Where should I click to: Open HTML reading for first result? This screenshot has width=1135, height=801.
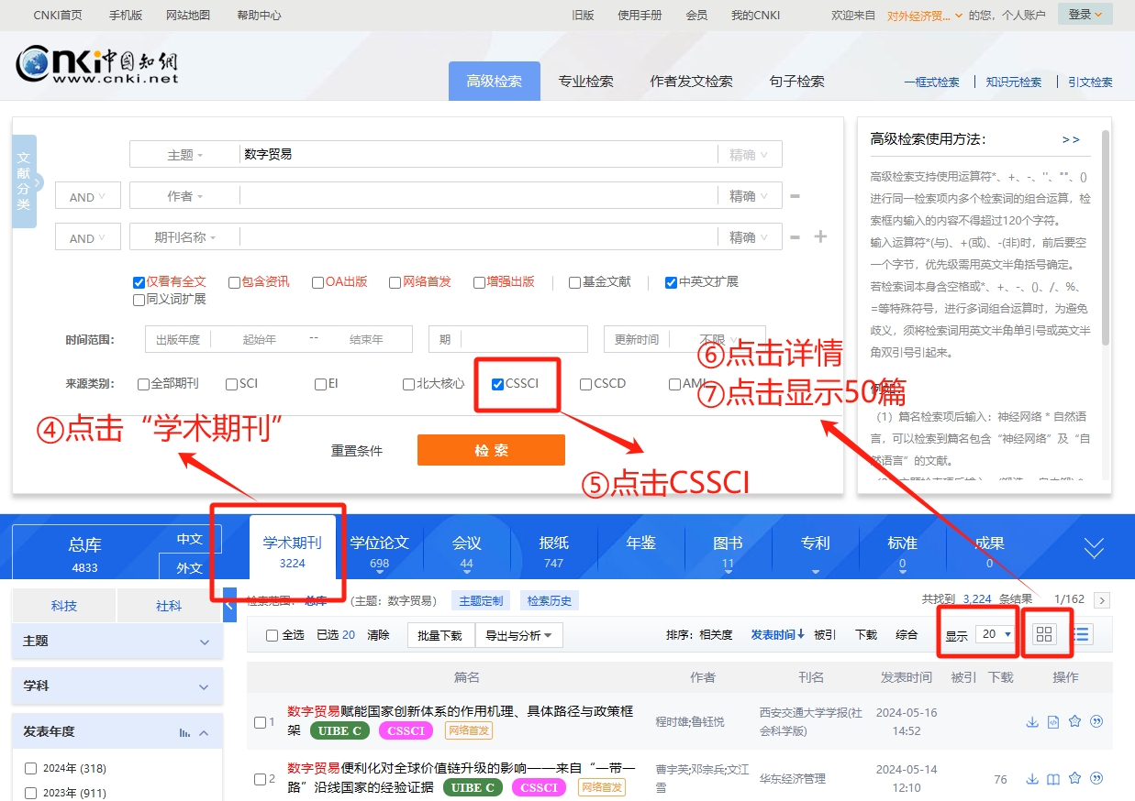coord(1053,721)
